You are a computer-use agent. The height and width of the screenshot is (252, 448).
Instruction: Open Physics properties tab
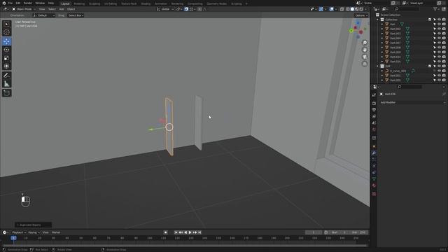(x=374, y=166)
